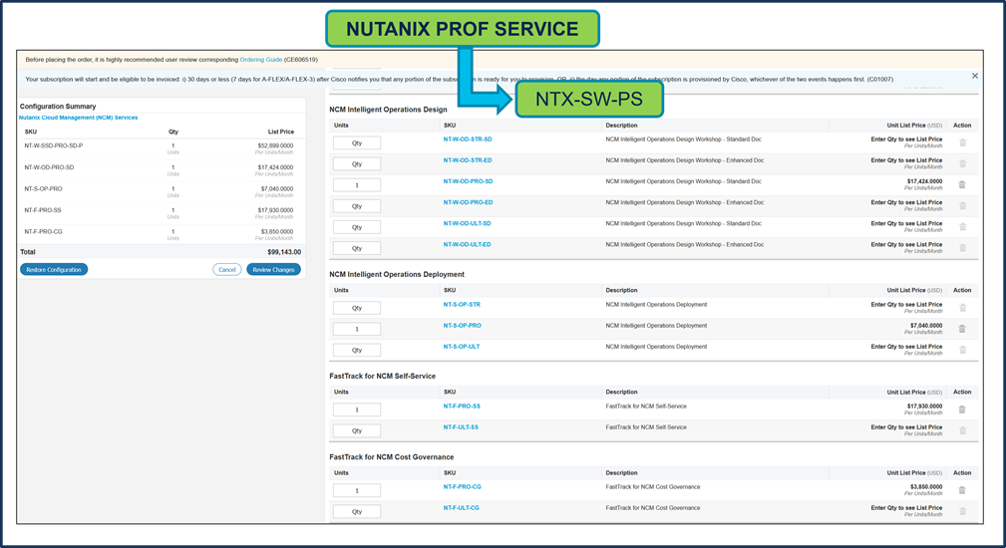Click trash icon for NT-S-OP-STR row
The width and height of the screenshot is (1006, 548).
(x=962, y=308)
